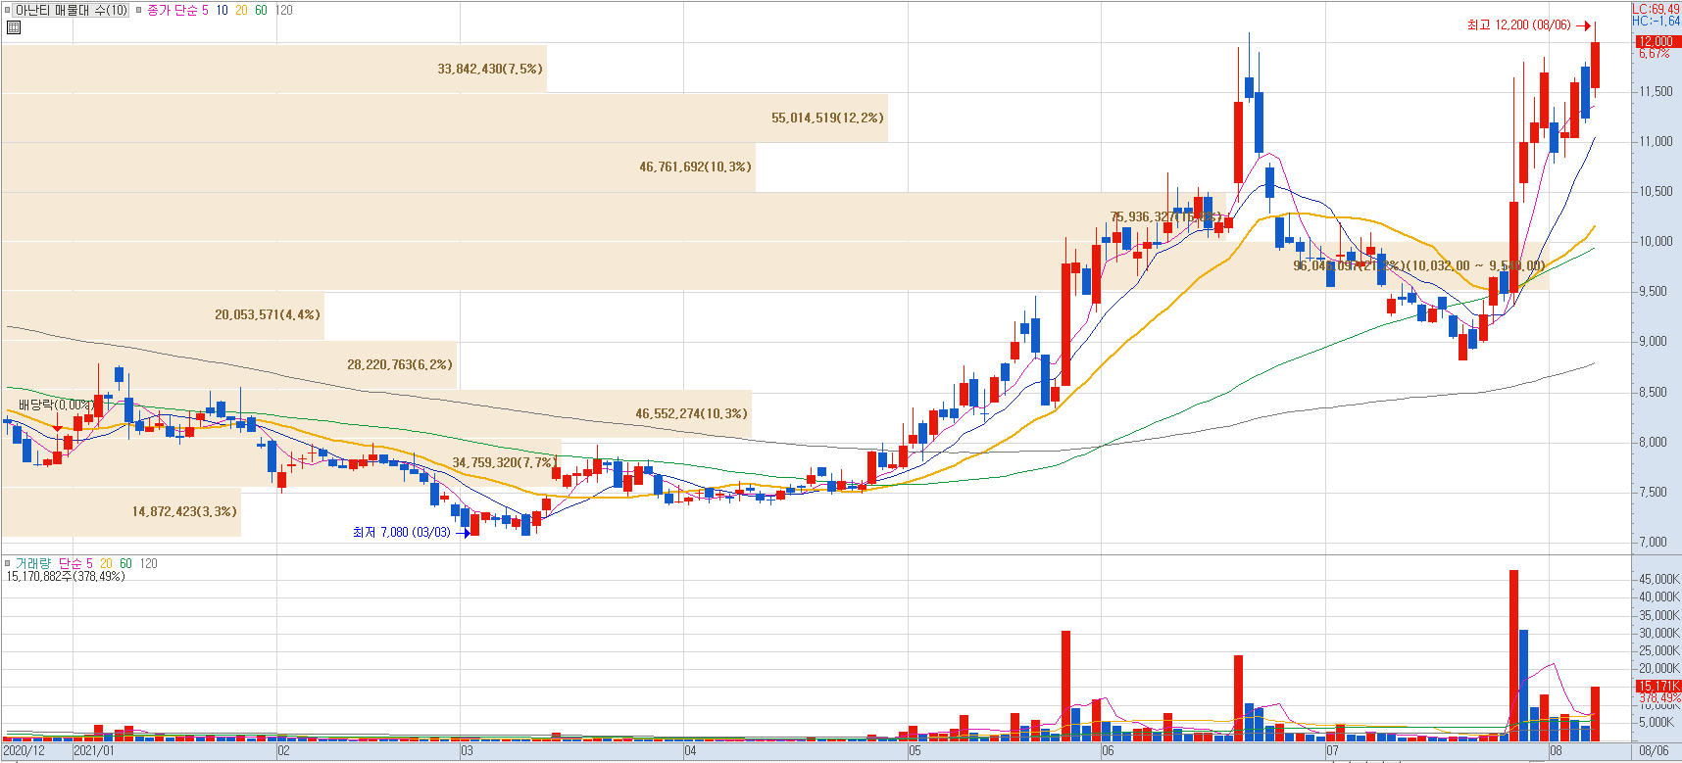Image resolution: width=1682 pixels, height=763 pixels.
Task: Click volume profile bar 20,053,571(4.4%)
Action: click(163, 315)
